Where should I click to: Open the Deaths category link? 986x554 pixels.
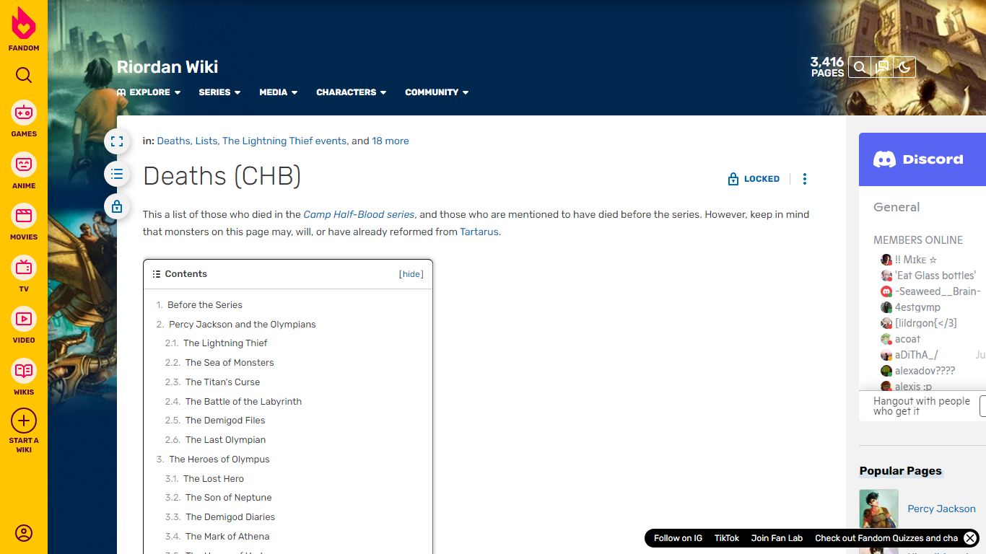click(173, 141)
